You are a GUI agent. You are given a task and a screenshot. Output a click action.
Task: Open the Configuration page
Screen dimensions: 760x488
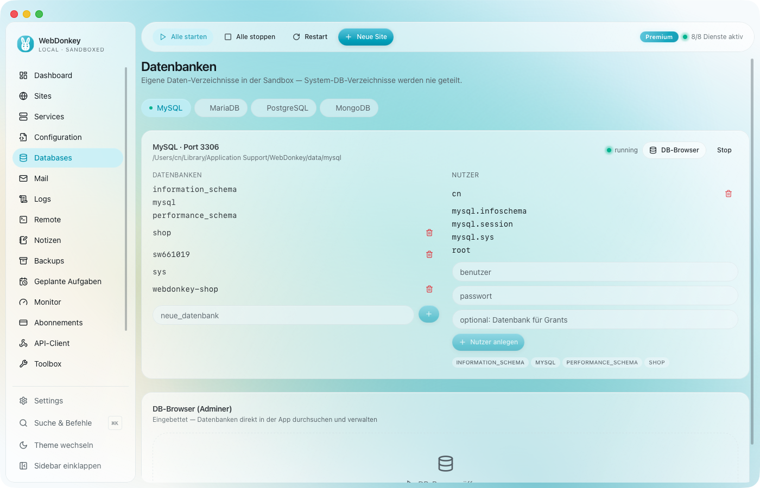click(x=68, y=137)
